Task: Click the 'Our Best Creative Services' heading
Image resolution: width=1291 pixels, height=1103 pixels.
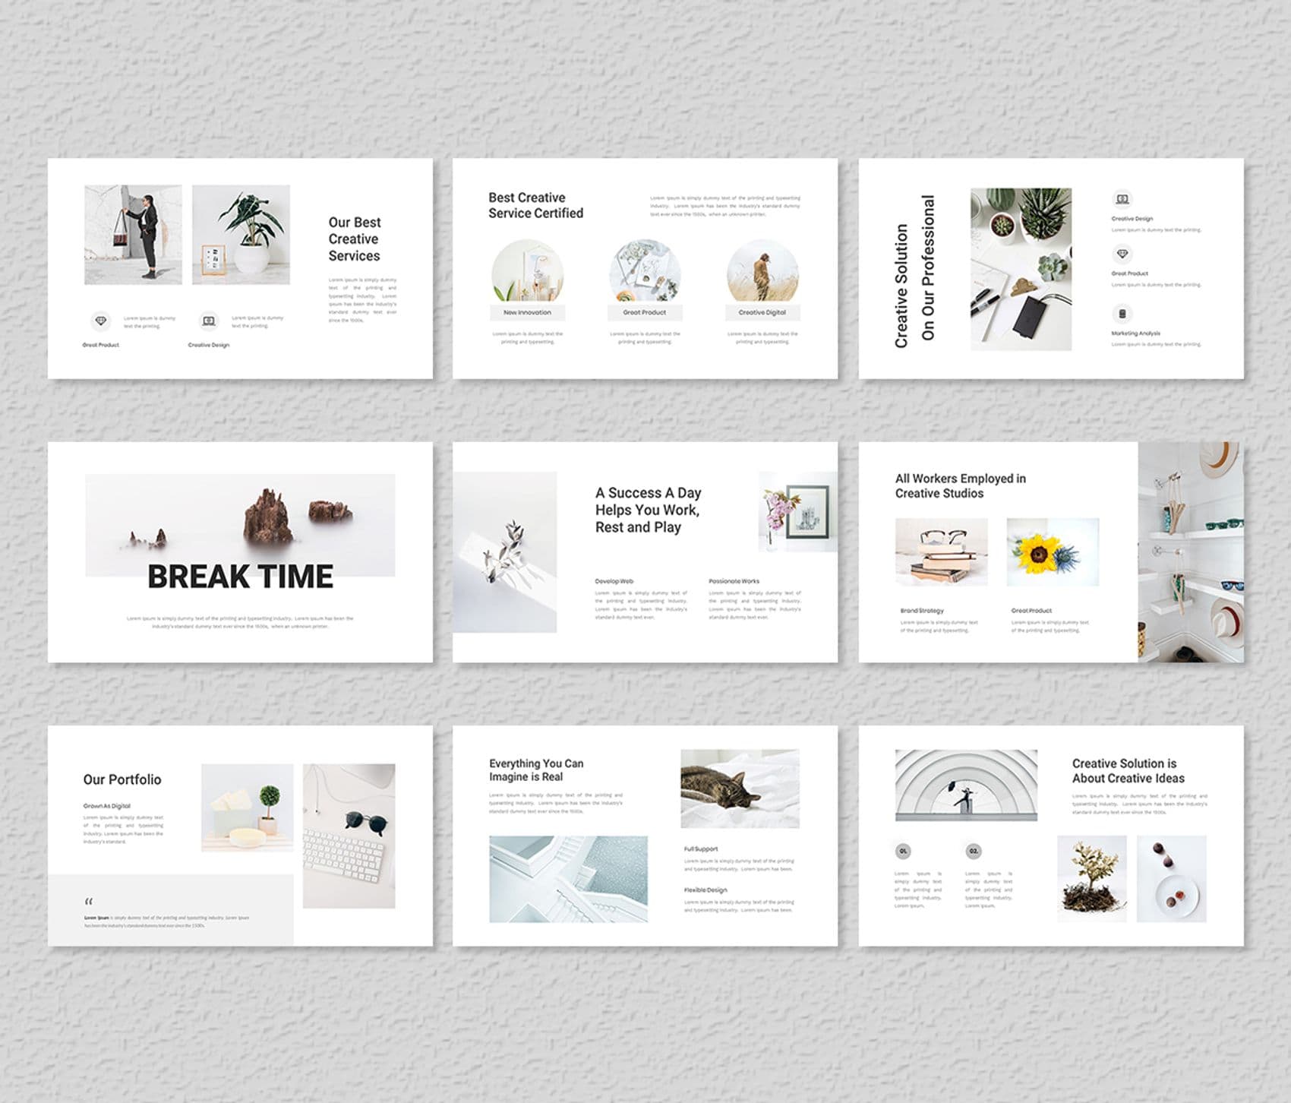Action: coord(355,239)
